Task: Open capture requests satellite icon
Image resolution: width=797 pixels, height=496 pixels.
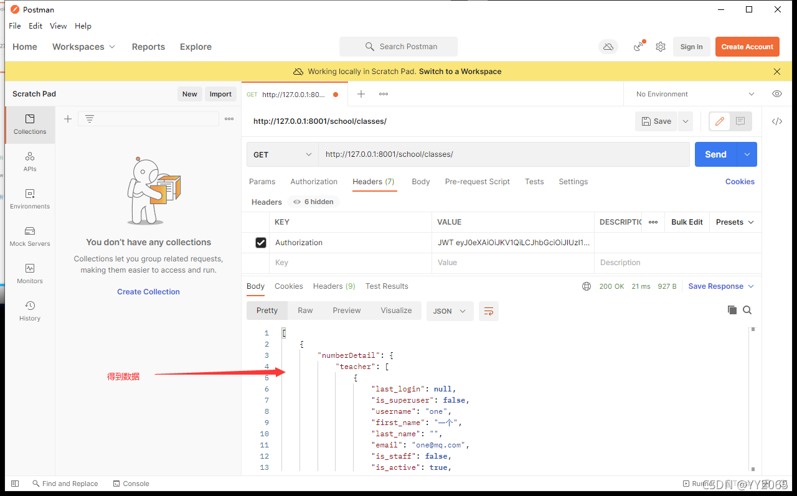Action: point(639,47)
